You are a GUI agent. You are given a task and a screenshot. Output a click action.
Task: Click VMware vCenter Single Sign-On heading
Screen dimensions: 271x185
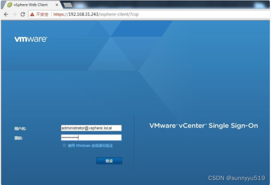[x=204, y=126]
